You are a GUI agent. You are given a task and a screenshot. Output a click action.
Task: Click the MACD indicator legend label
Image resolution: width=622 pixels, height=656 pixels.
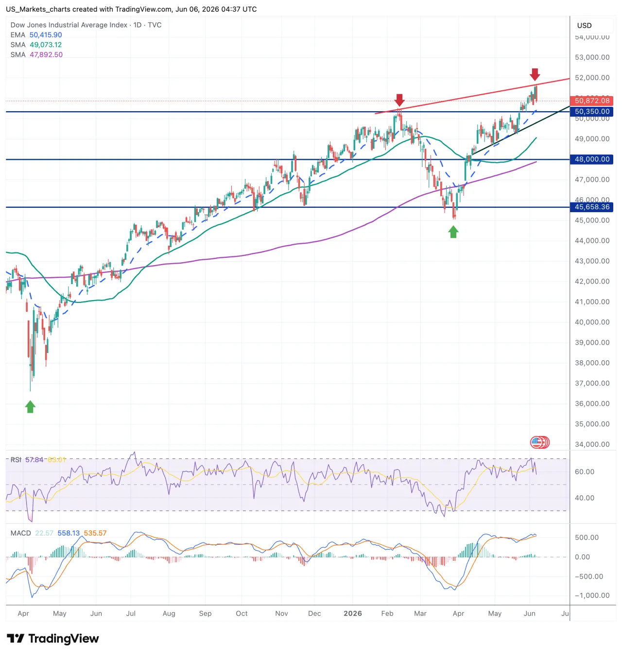21,533
